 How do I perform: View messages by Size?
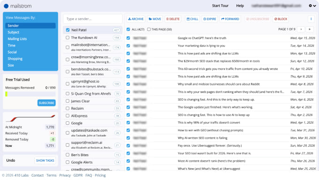coord(11,65)
